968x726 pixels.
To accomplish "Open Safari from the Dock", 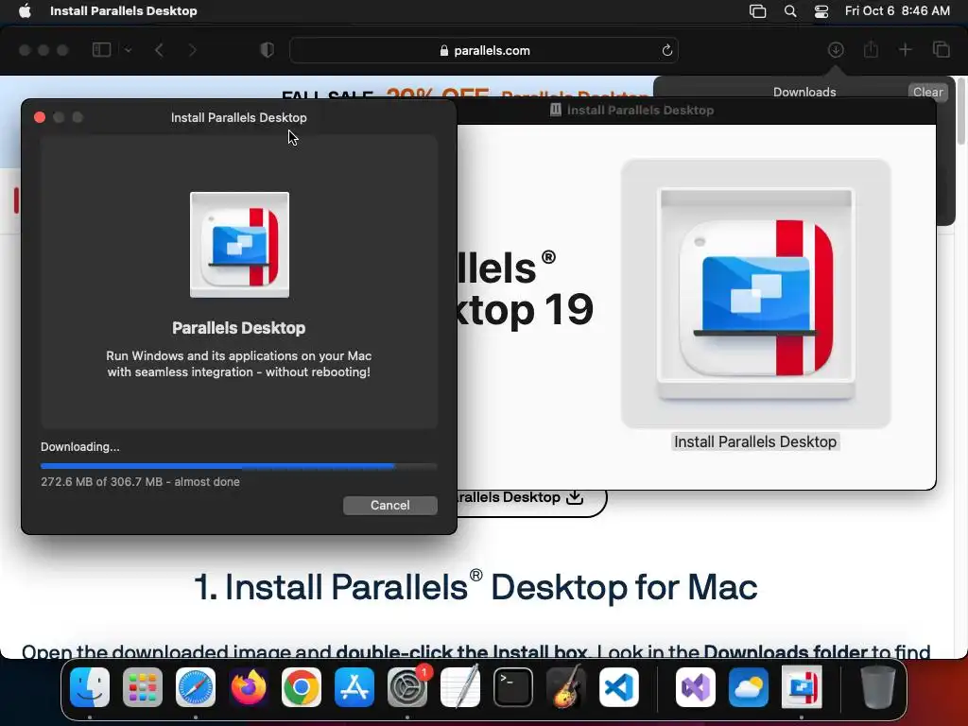I will tap(196, 687).
